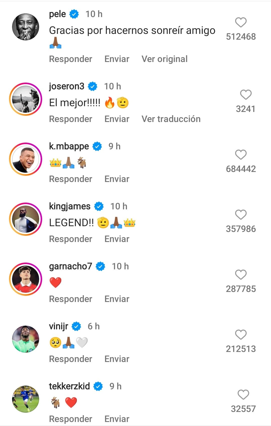Open pele's profile picture
This screenshot has width=271, height=426.
click(x=26, y=27)
